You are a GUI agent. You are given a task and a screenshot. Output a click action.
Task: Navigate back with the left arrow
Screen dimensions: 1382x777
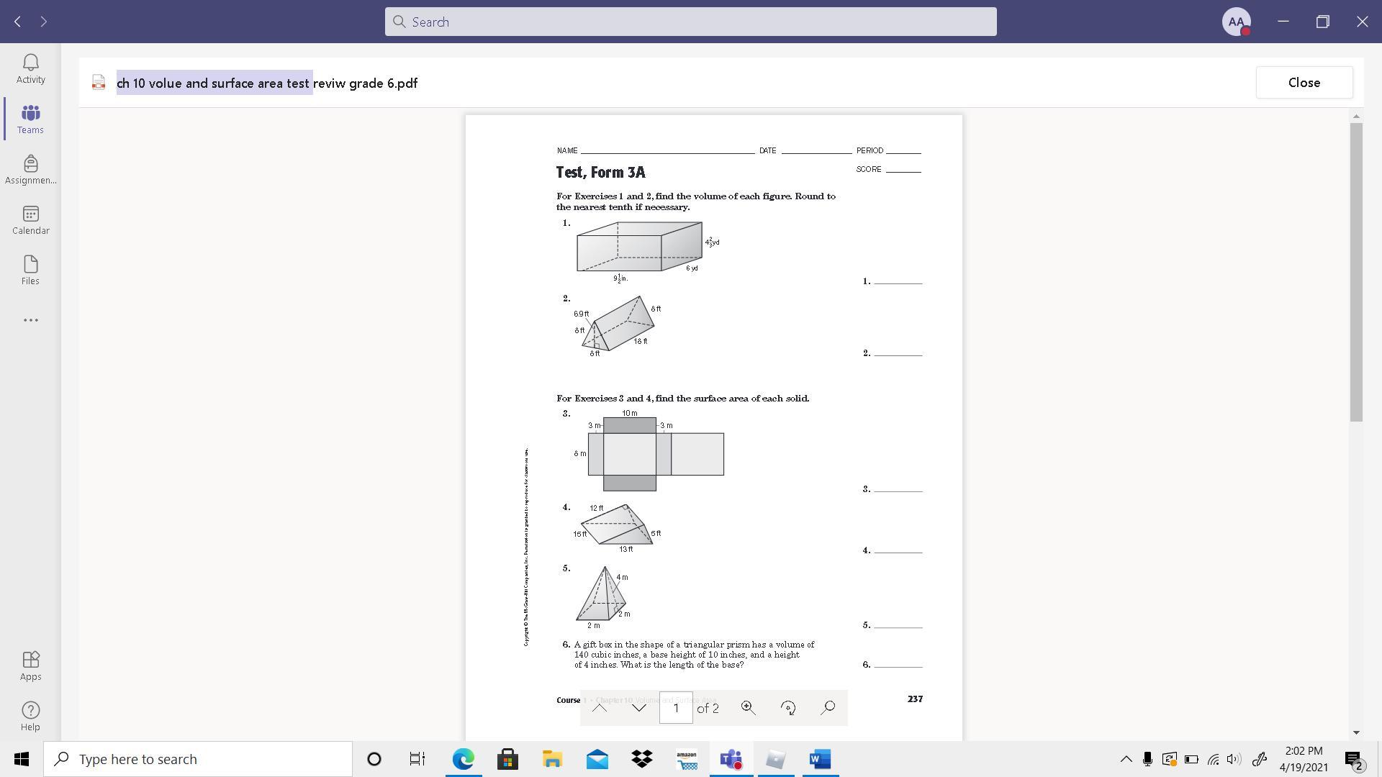[x=18, y=22]
